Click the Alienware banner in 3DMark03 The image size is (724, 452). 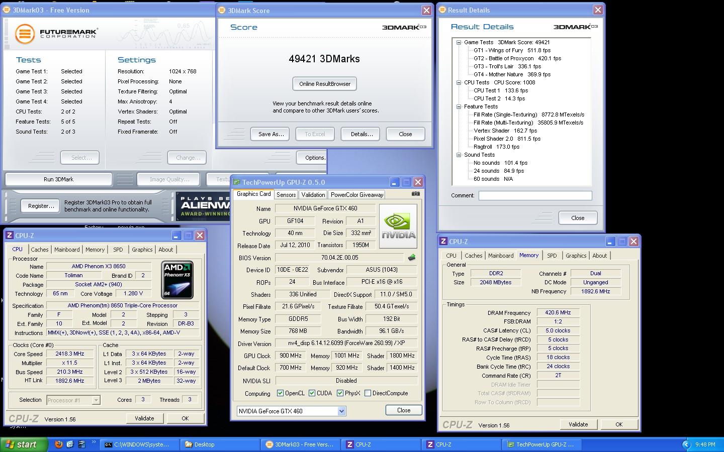(204, 206)
